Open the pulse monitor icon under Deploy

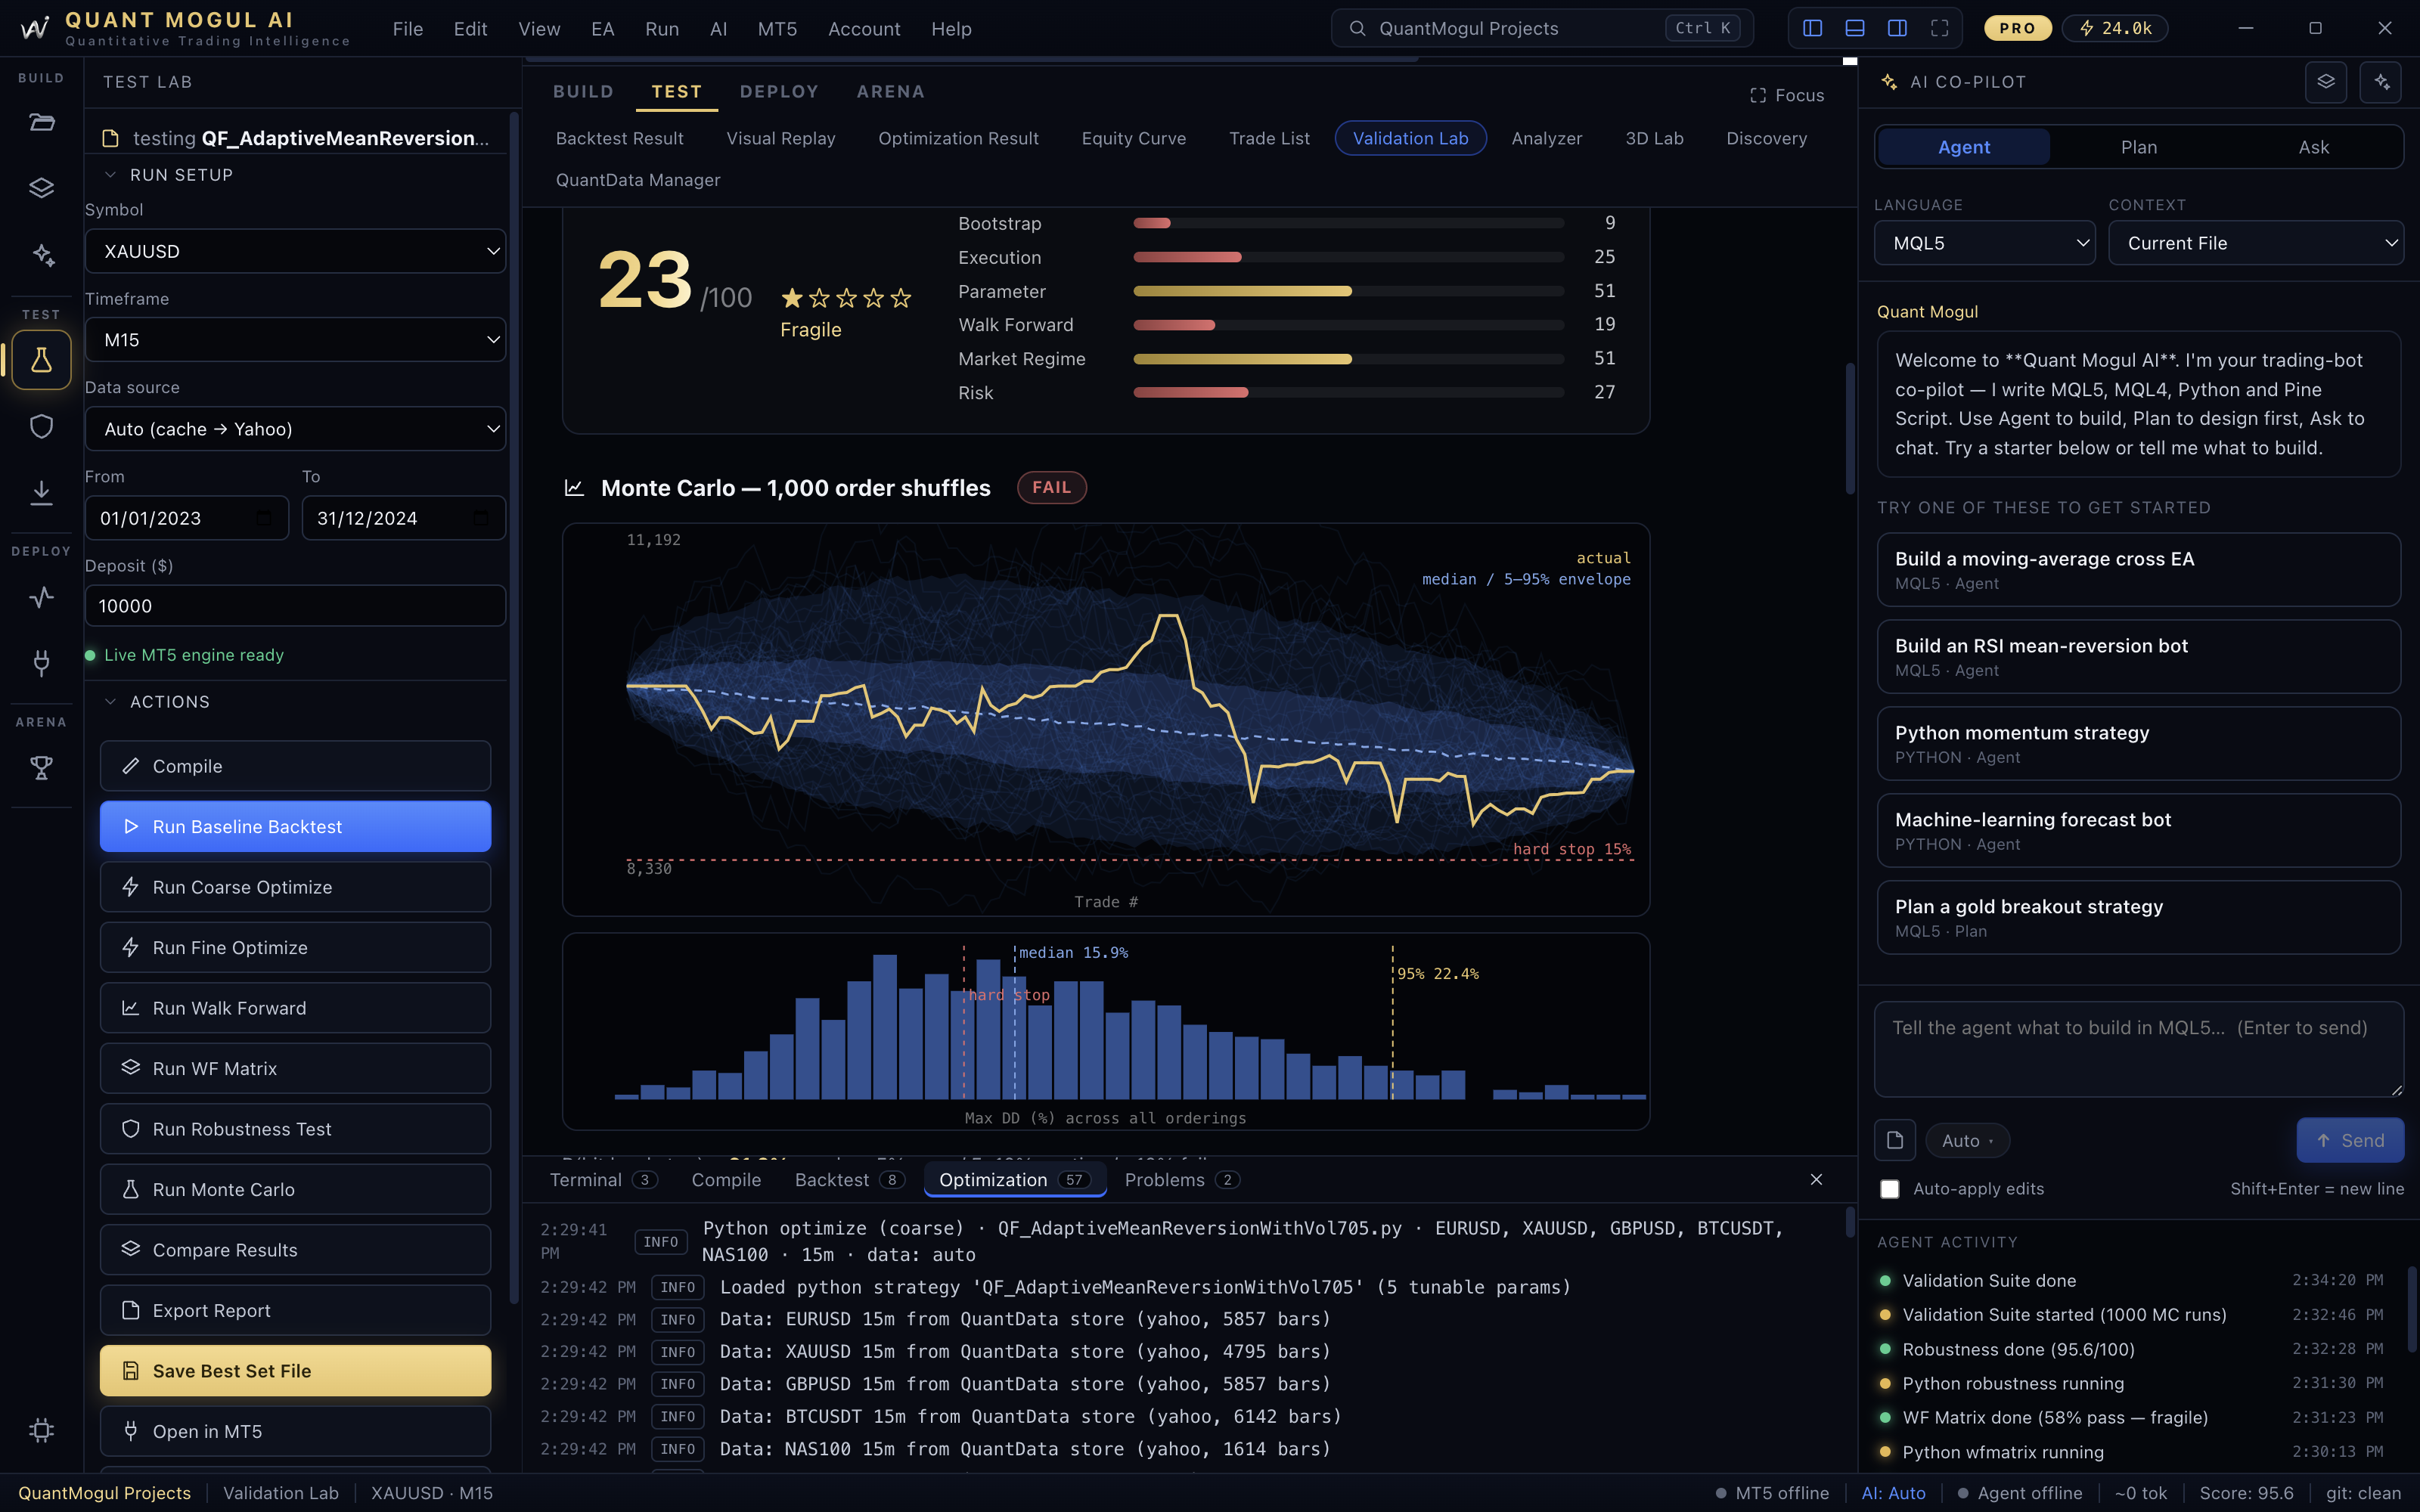click(x=41, y=597)
